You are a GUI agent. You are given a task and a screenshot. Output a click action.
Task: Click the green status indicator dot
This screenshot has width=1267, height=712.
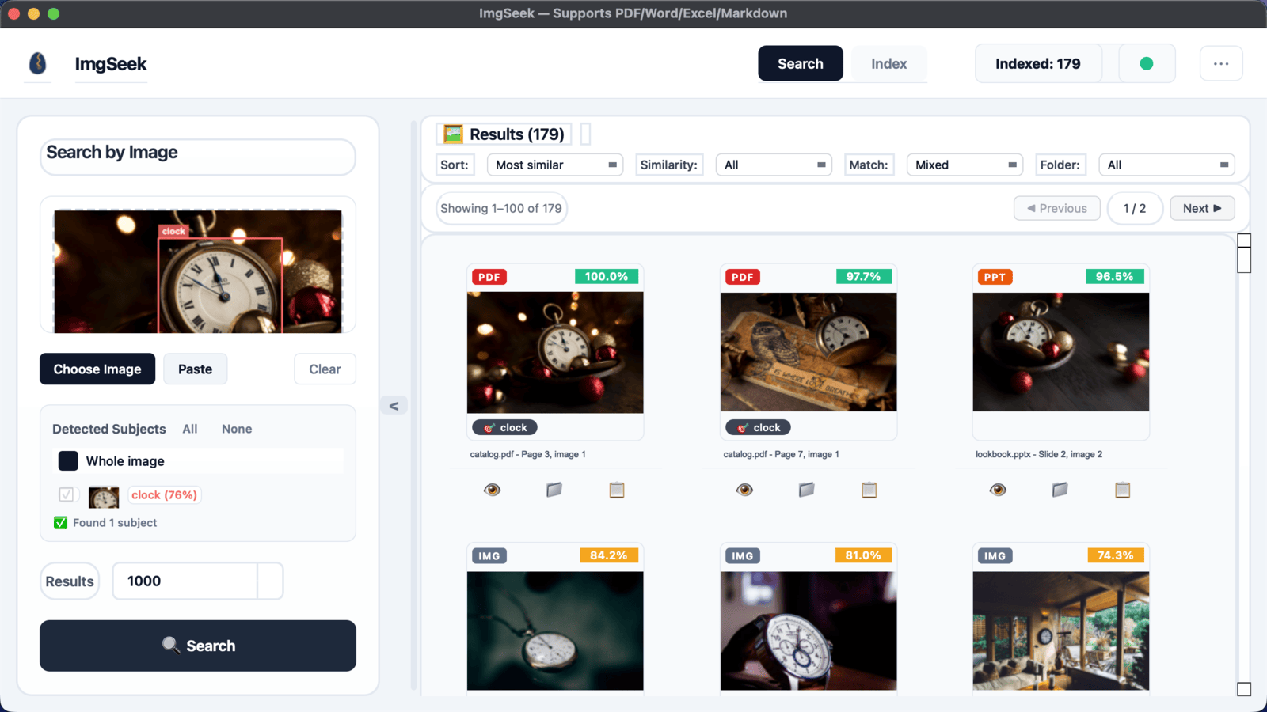[1146, 63]
